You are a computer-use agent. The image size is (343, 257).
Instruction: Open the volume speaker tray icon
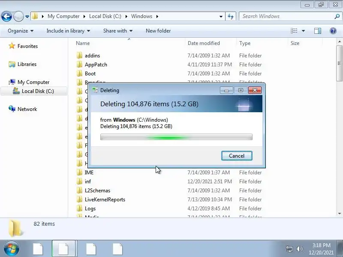299,249
